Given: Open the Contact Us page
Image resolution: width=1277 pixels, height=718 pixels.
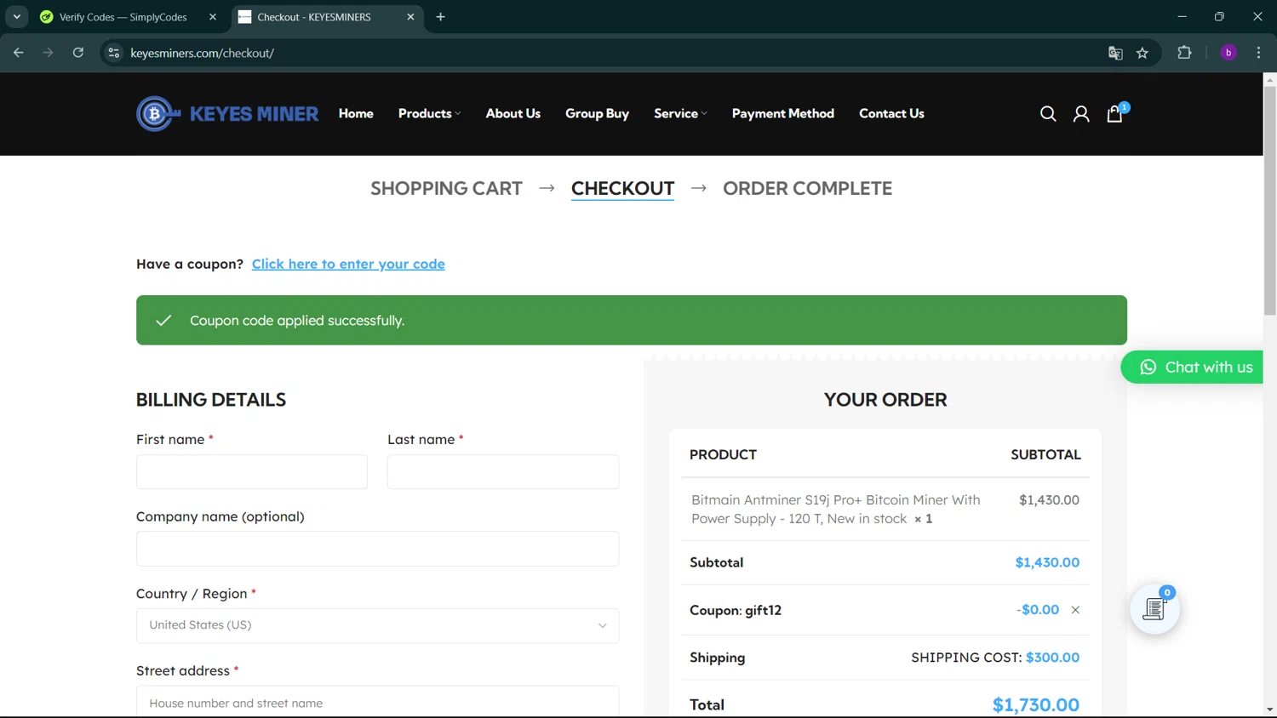Looking at the screenshot, I should click(891, 113).
